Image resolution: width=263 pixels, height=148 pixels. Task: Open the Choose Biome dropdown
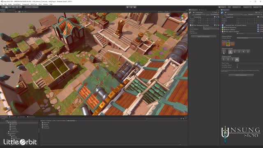coord(249,38)
